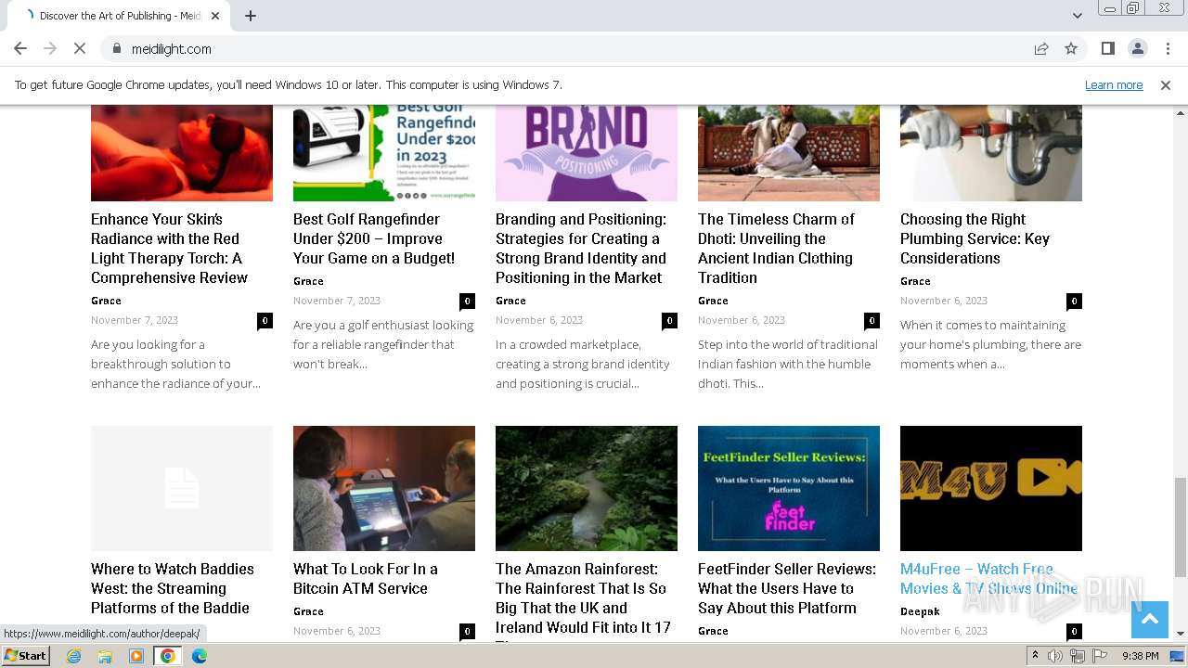Click the placeholder thumbnail for Baddies West
Image resolution: width=1188 pixels, height=668 pixels.
tap(182, 488)
